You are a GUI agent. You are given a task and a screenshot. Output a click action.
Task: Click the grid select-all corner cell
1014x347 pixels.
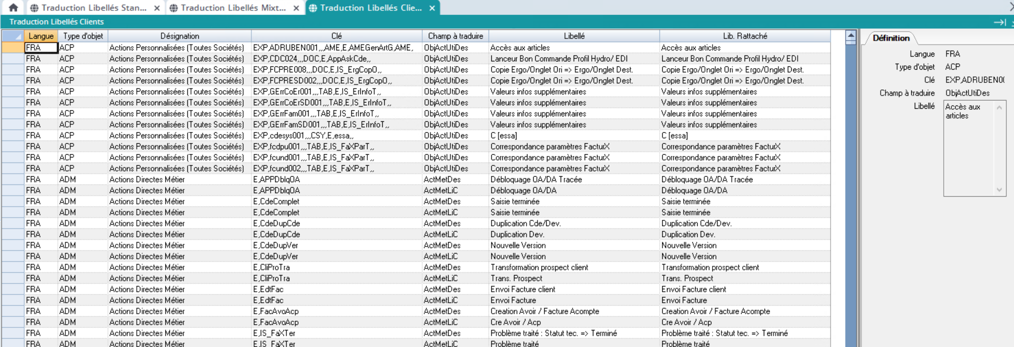pos(13,36)
